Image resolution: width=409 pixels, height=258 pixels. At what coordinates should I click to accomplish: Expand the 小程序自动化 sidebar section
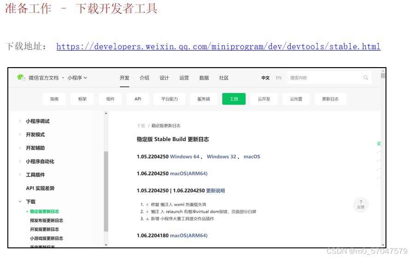(x=20, y=161)
